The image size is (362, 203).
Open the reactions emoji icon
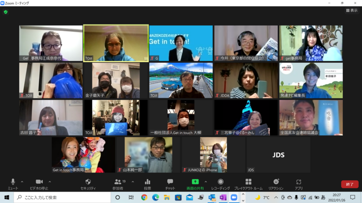pyautogui.click(x=275, y=182)
